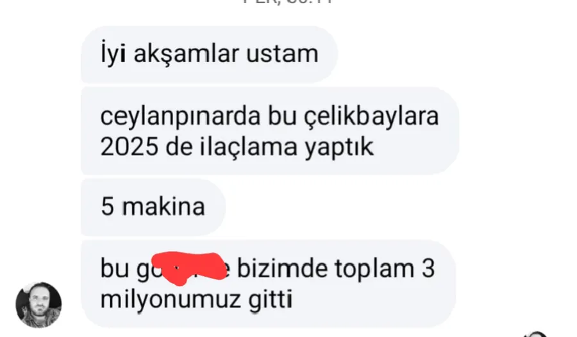Tap the red scribble covering the word

click(x=188, y=268)
